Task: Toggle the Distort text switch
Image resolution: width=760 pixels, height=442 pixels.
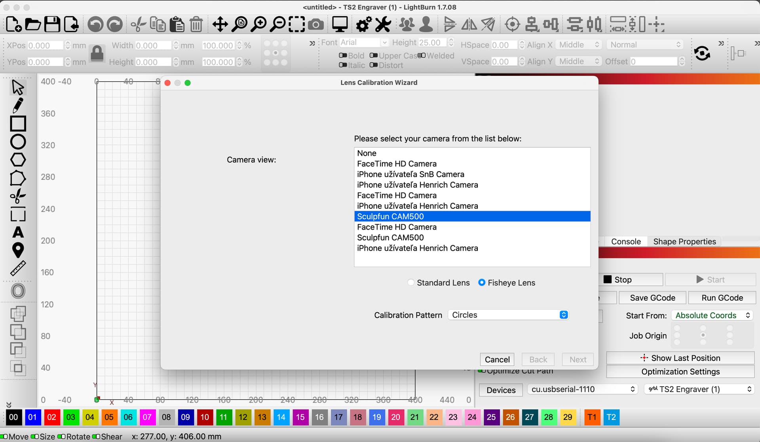Action: click(373, 65)
